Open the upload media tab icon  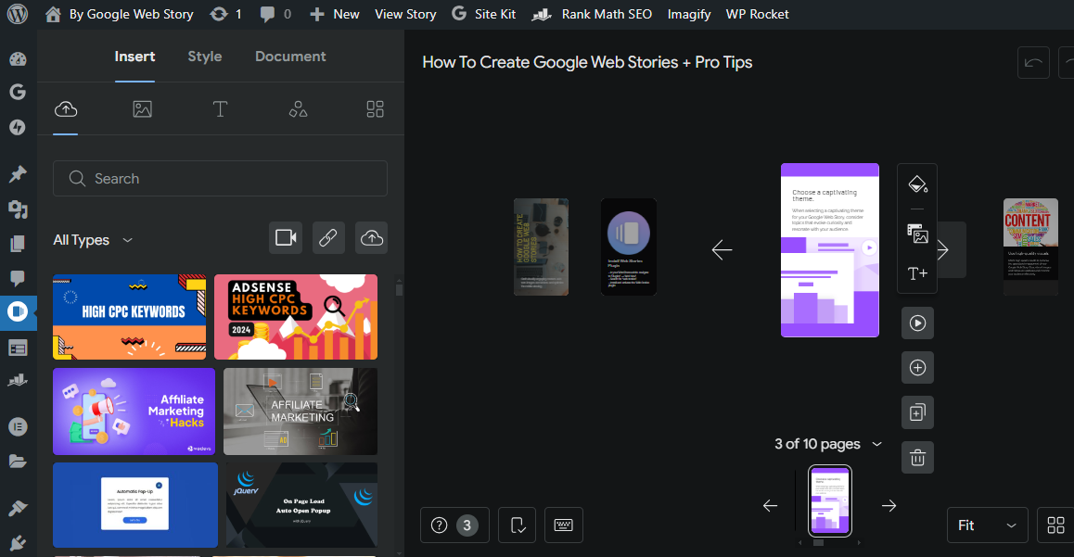pyautogui.click(x=66, y=108)
